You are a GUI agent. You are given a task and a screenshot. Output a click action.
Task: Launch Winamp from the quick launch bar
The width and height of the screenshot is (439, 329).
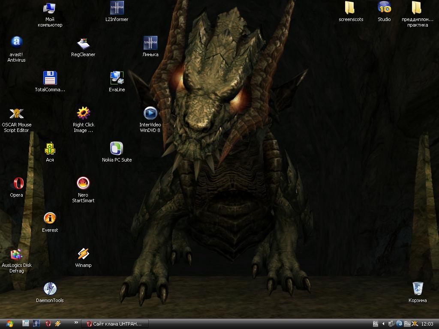tap(58, 323)
